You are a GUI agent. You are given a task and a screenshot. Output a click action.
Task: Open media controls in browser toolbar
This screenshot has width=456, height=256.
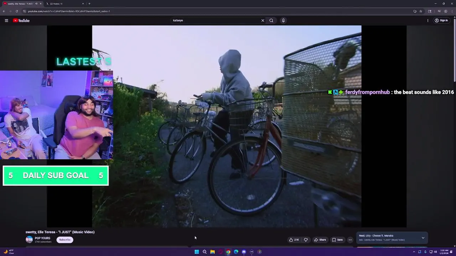point(439,11)
